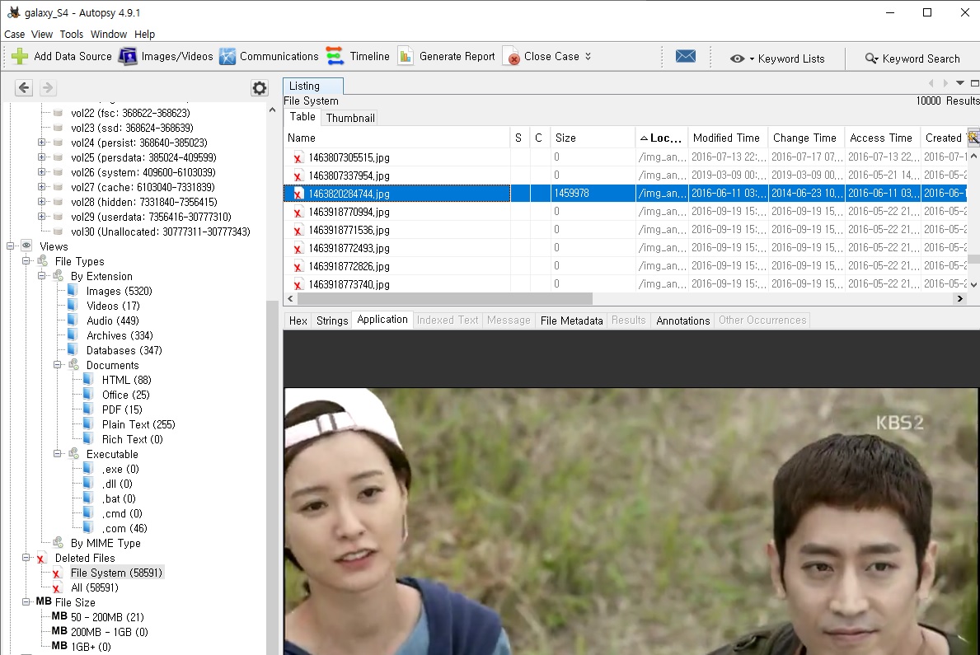The width and height of the screenshot is (980, 655).
Task: Open tree settings gear icon
Action: click(x=260, y=88)
